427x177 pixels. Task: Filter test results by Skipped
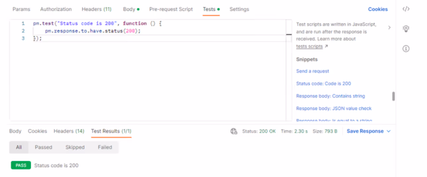coord(75,147)
